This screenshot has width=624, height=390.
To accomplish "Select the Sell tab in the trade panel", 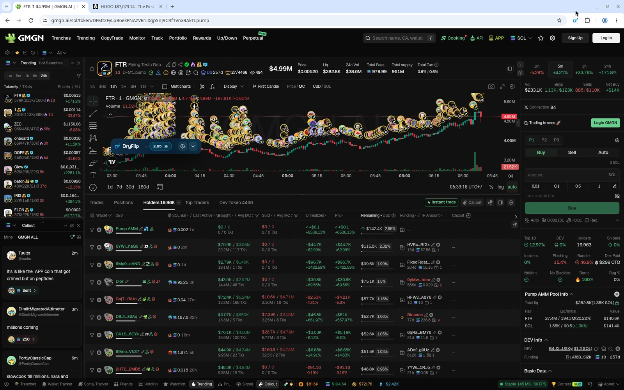I will click(572, 152).
